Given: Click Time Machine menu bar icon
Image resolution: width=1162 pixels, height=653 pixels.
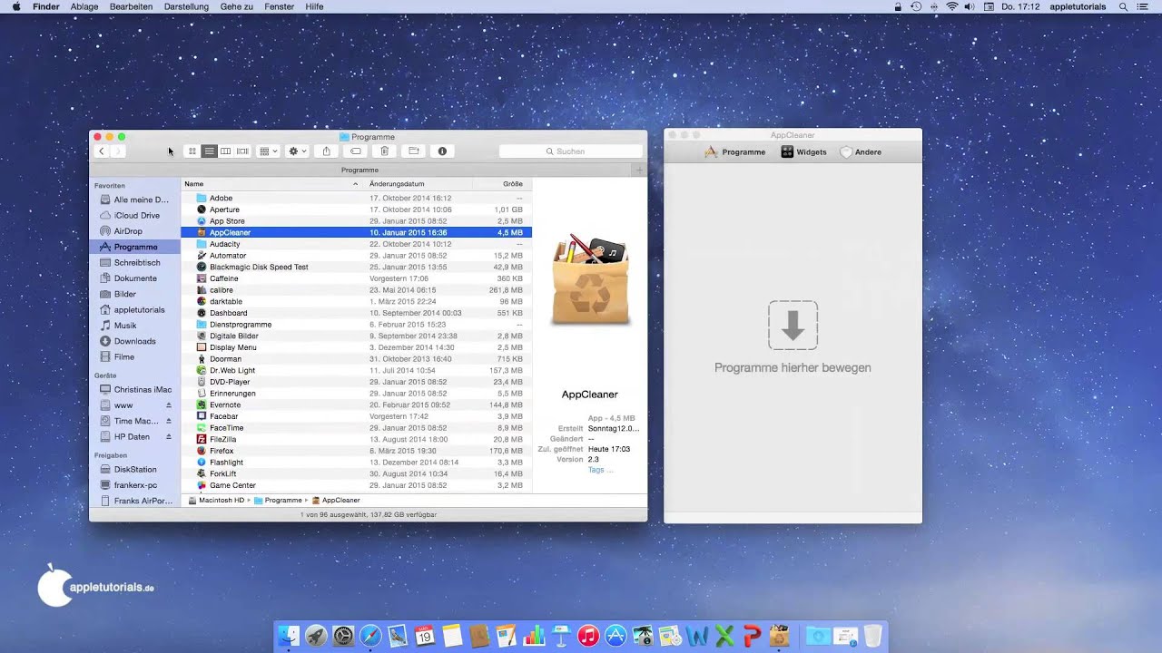Looking at the screenshot, I should point(916,6).
